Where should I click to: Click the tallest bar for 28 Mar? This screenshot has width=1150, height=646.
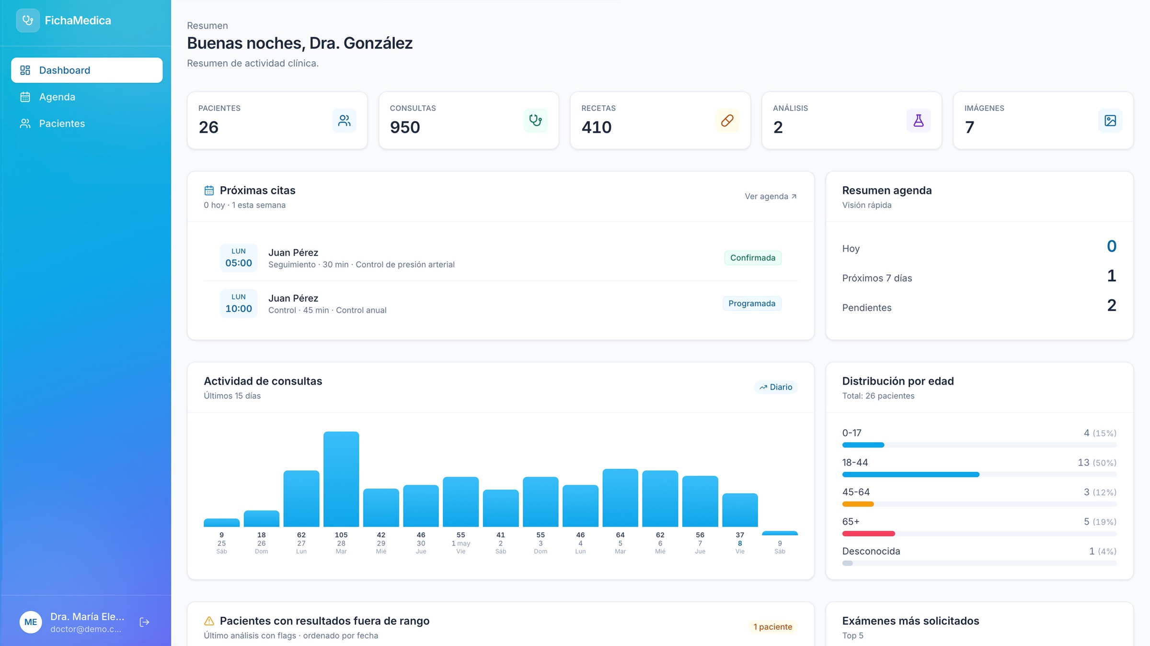click(x=341, y=479)
